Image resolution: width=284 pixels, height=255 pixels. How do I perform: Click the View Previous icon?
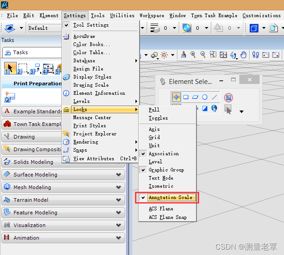click(x=265, y=55)
